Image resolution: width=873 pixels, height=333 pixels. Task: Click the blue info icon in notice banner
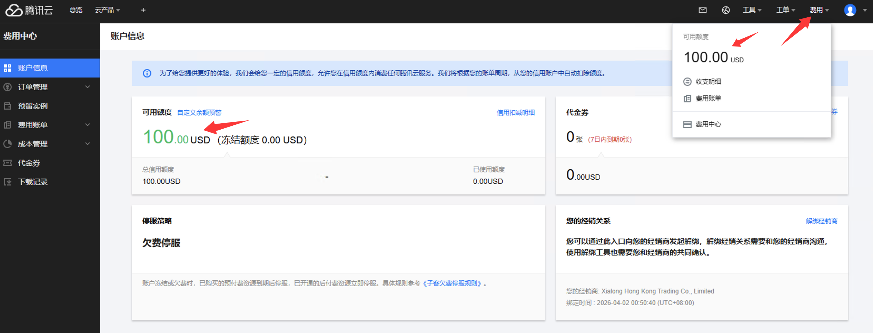[147, 73]
